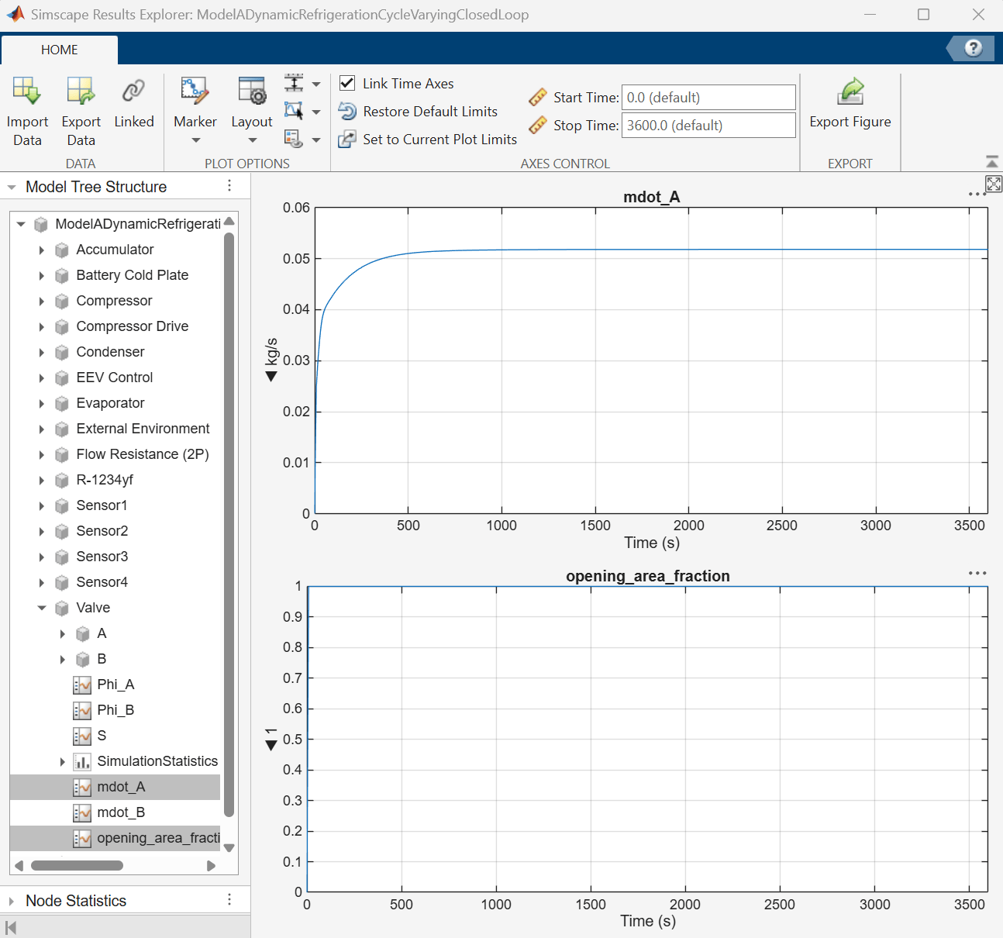Select mdot_B in the model tree
This screenshot has width=1003, height=938.
click(121, 812)
